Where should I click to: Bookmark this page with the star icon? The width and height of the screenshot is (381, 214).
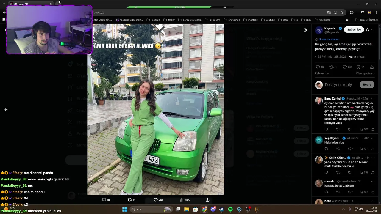tap(342, 12)
